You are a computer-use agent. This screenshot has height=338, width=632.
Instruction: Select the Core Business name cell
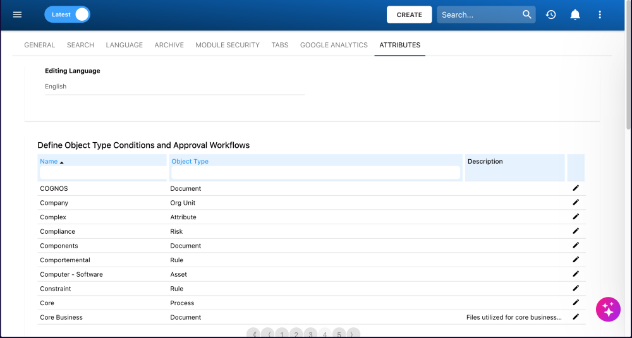61,317
